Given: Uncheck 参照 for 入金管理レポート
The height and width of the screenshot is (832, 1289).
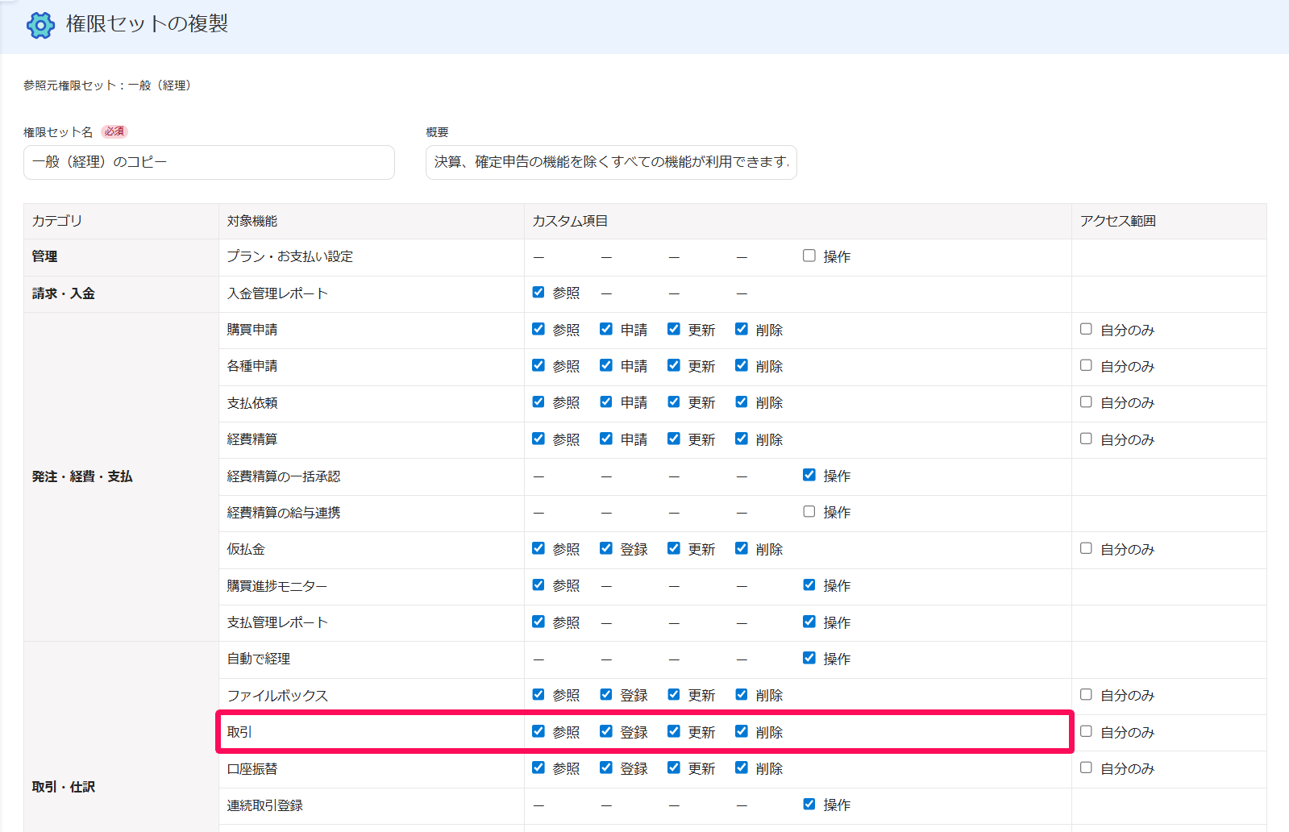Looking at the screenshot, I should tap(538, 292).
